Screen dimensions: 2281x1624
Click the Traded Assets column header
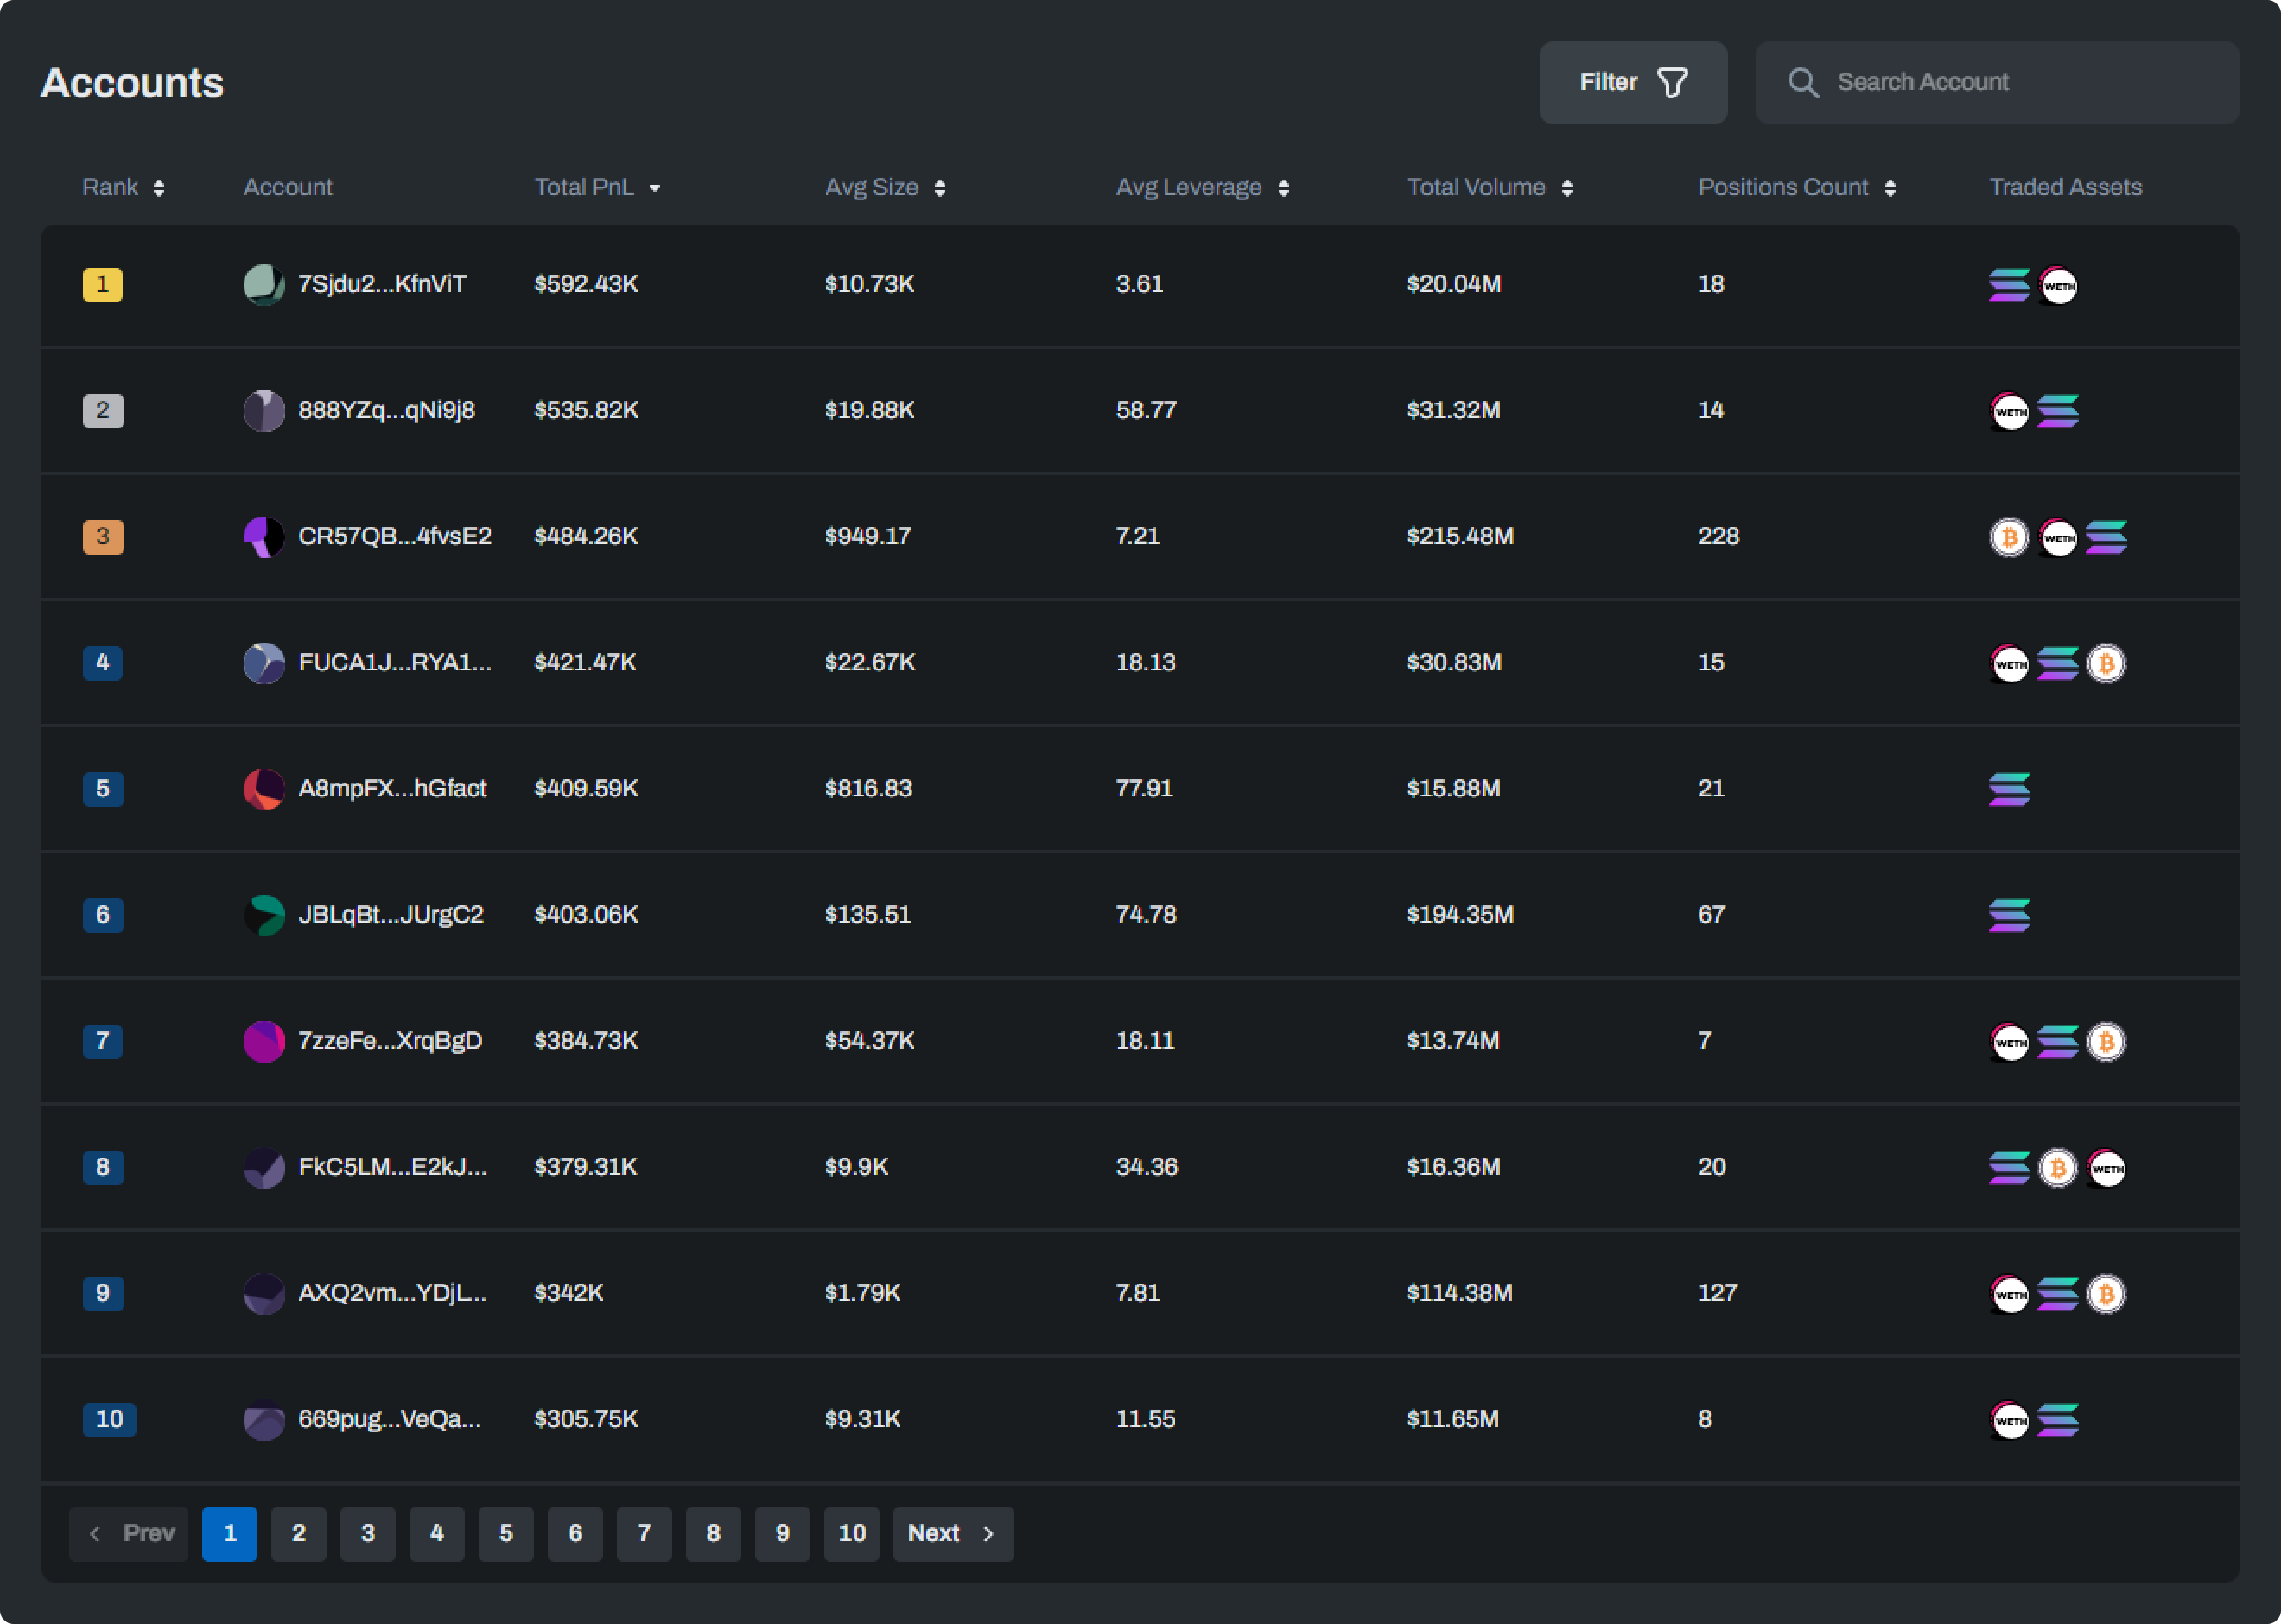pos(2065,187)
